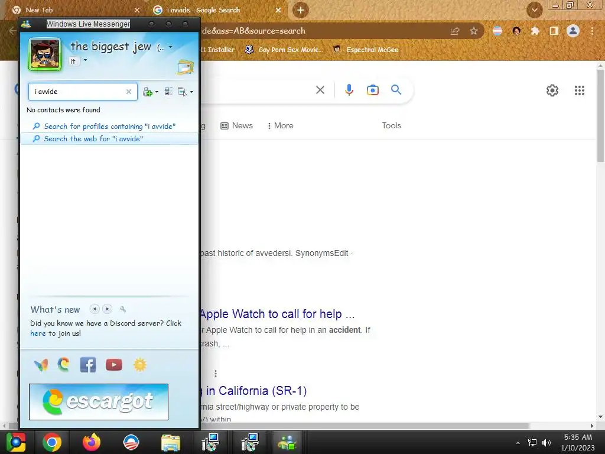Open the Google apps grid
This screenshot has width=605, height=454.
coord(580,90)
